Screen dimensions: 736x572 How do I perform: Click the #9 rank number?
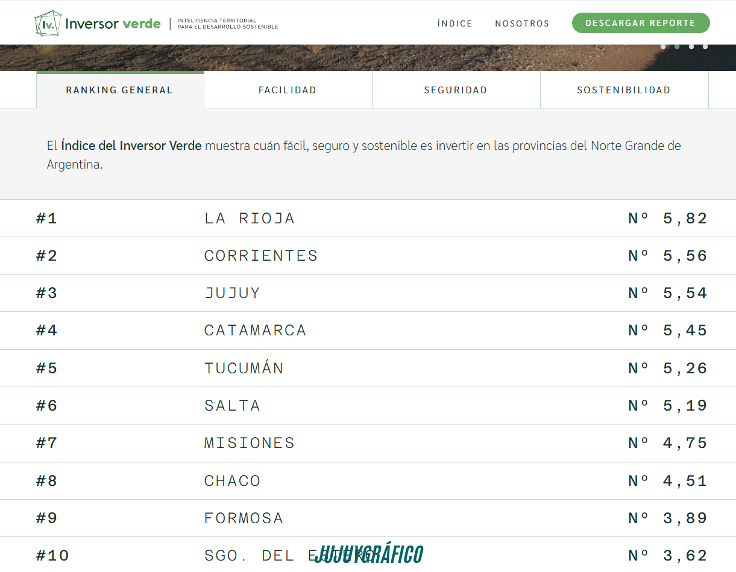tap(46, 518)
